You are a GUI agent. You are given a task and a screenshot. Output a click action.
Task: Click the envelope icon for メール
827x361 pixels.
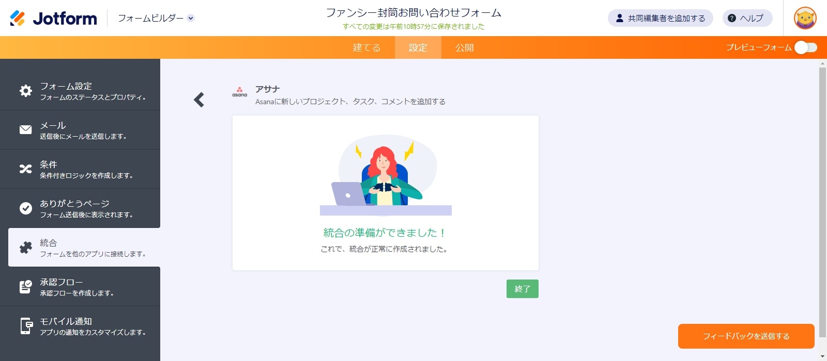25,130
